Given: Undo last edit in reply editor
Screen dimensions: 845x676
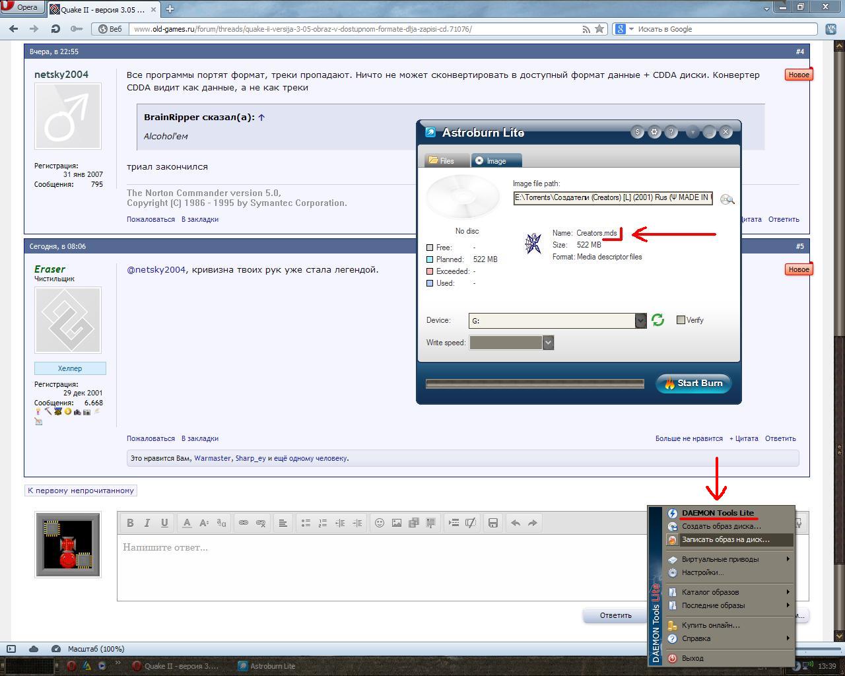Looking at the screenshot, I should click(x=516, y=523).
